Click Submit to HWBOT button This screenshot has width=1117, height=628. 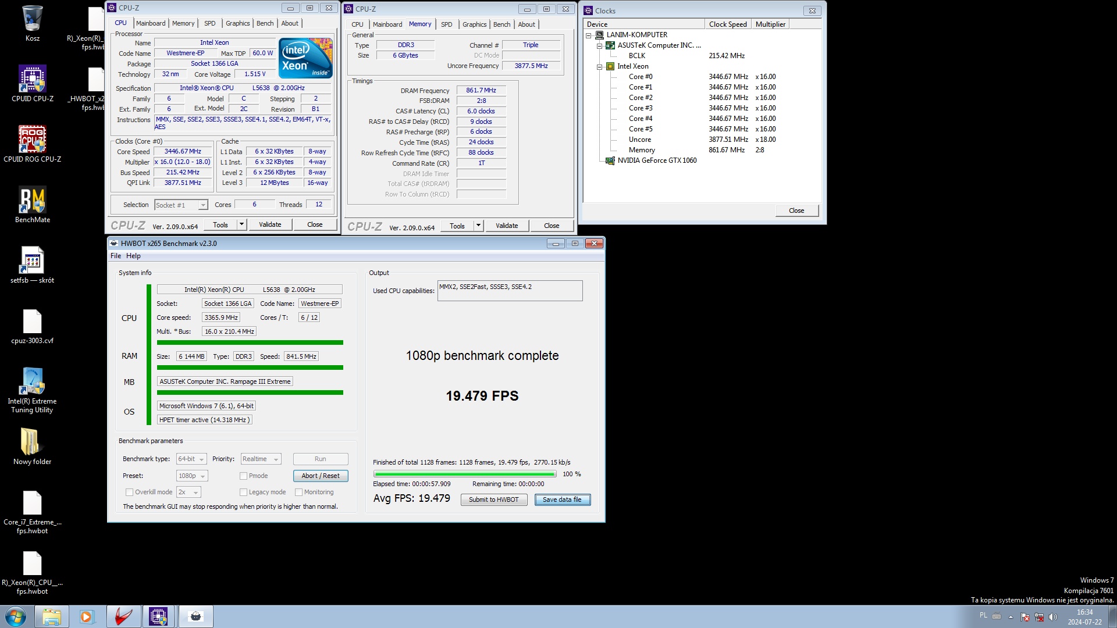494,499
